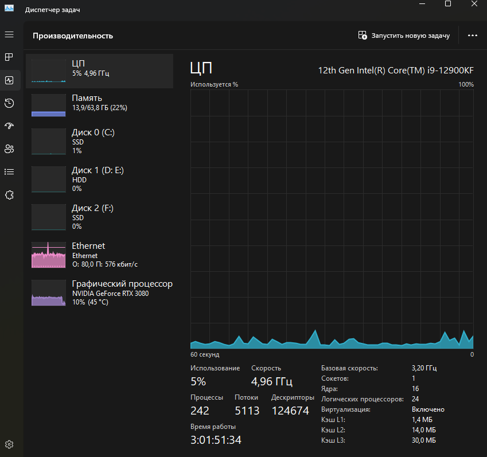Show Диск 1 (D: E:) HDD stats
Screen dimensions: 487x457
(99, 179)
